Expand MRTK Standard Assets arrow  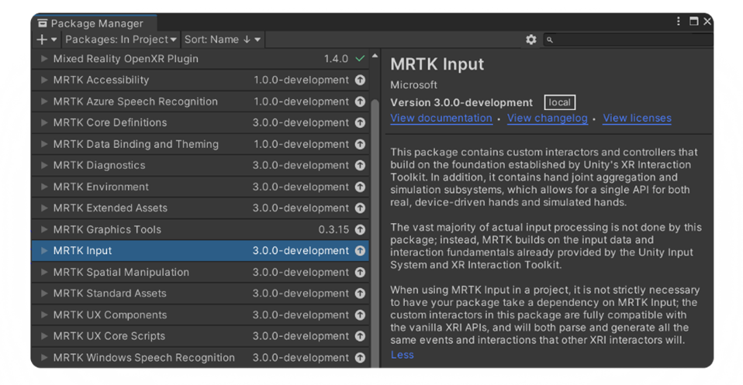(x=43, y=293)
